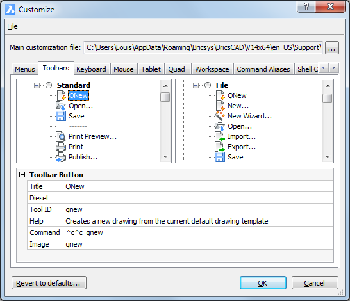The image size is (350, 301).
Task: Click Revert to defaults button
Action: tap(49, 283)
